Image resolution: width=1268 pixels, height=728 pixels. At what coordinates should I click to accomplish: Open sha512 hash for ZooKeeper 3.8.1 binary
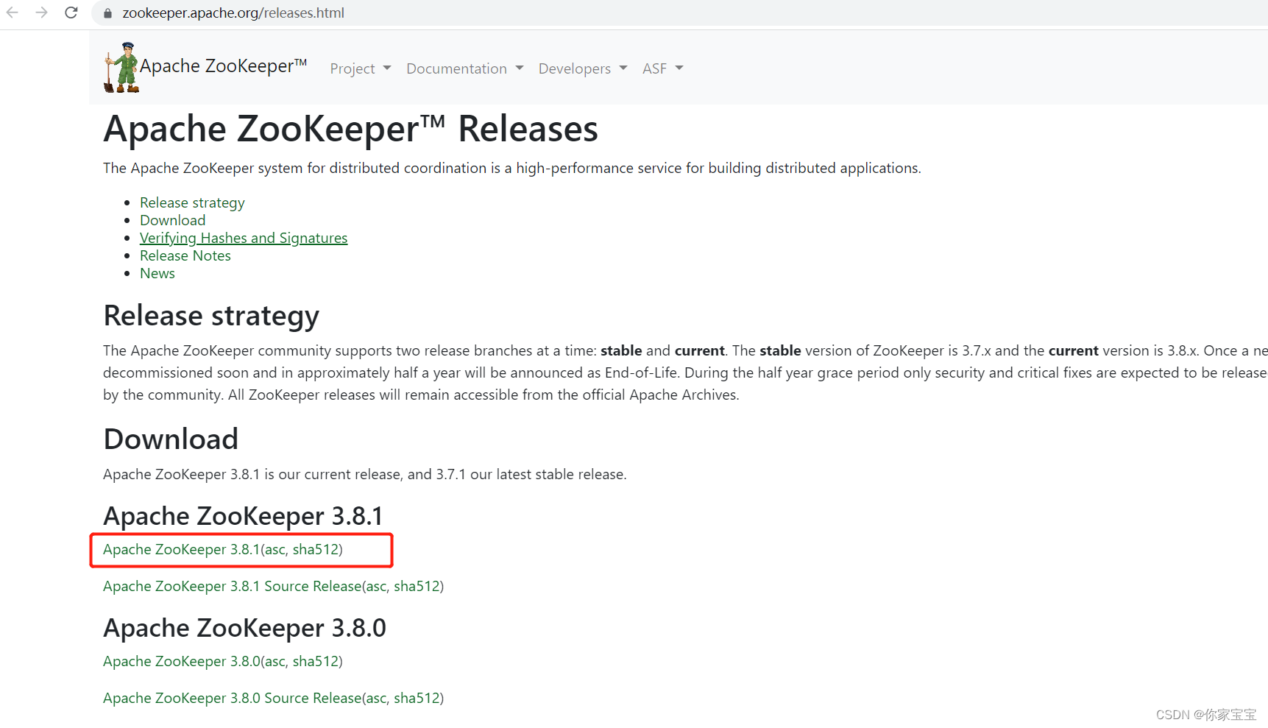coord(315,549)
